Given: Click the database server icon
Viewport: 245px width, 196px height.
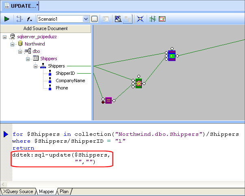Looking at the screenshot, I should (x=12, y=37).
